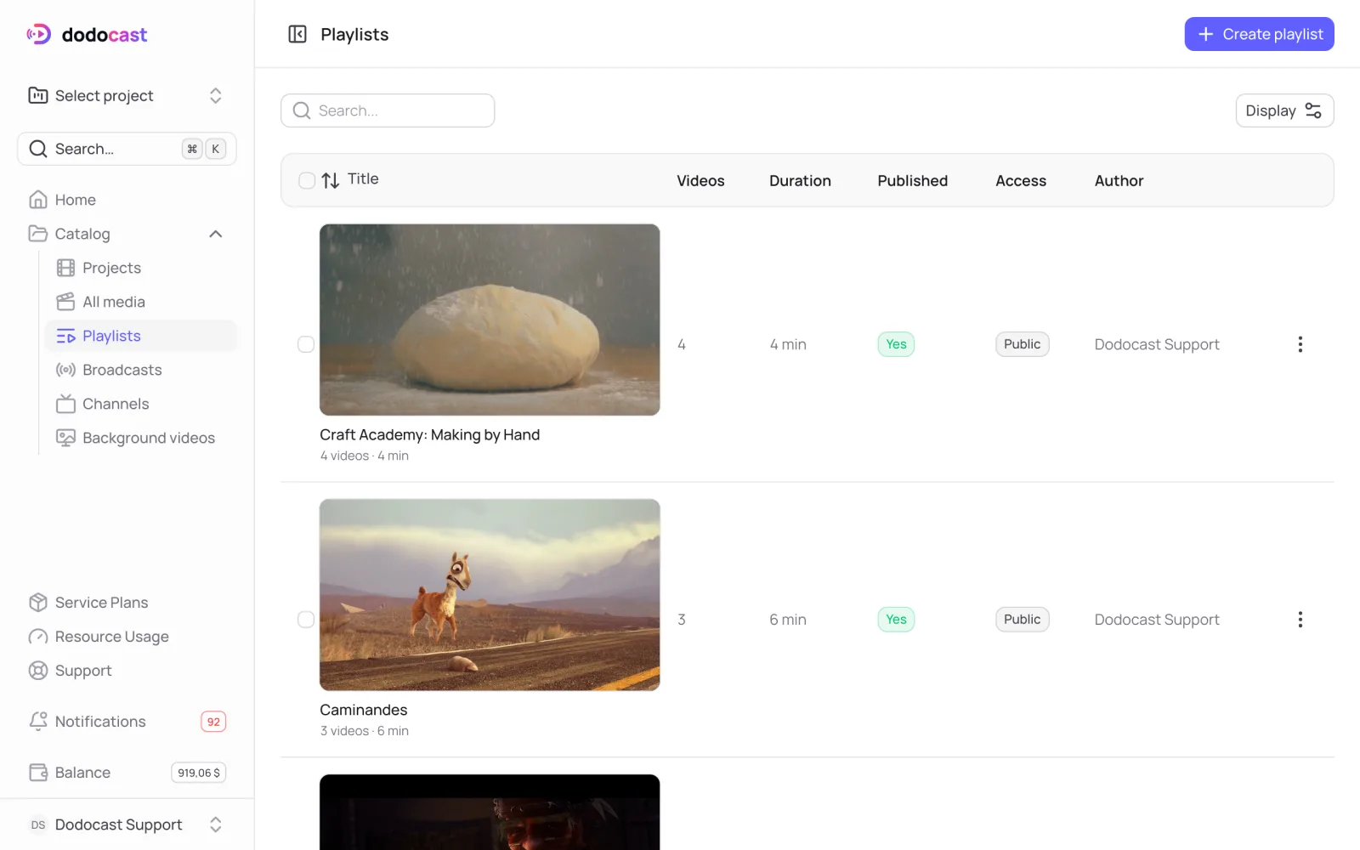This screenshot has width=1360, height=850.
Task: Open the Display options button
Action: 1284,110
